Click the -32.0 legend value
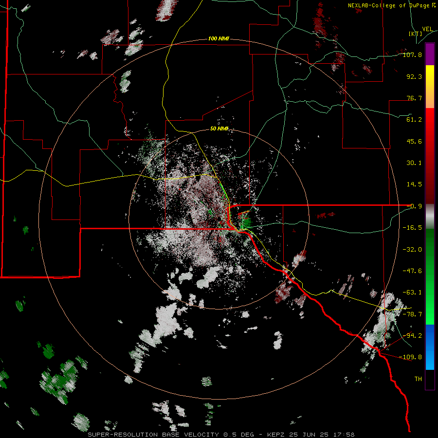438x438 pixels. pyautogui.click(x=412, y=250)
